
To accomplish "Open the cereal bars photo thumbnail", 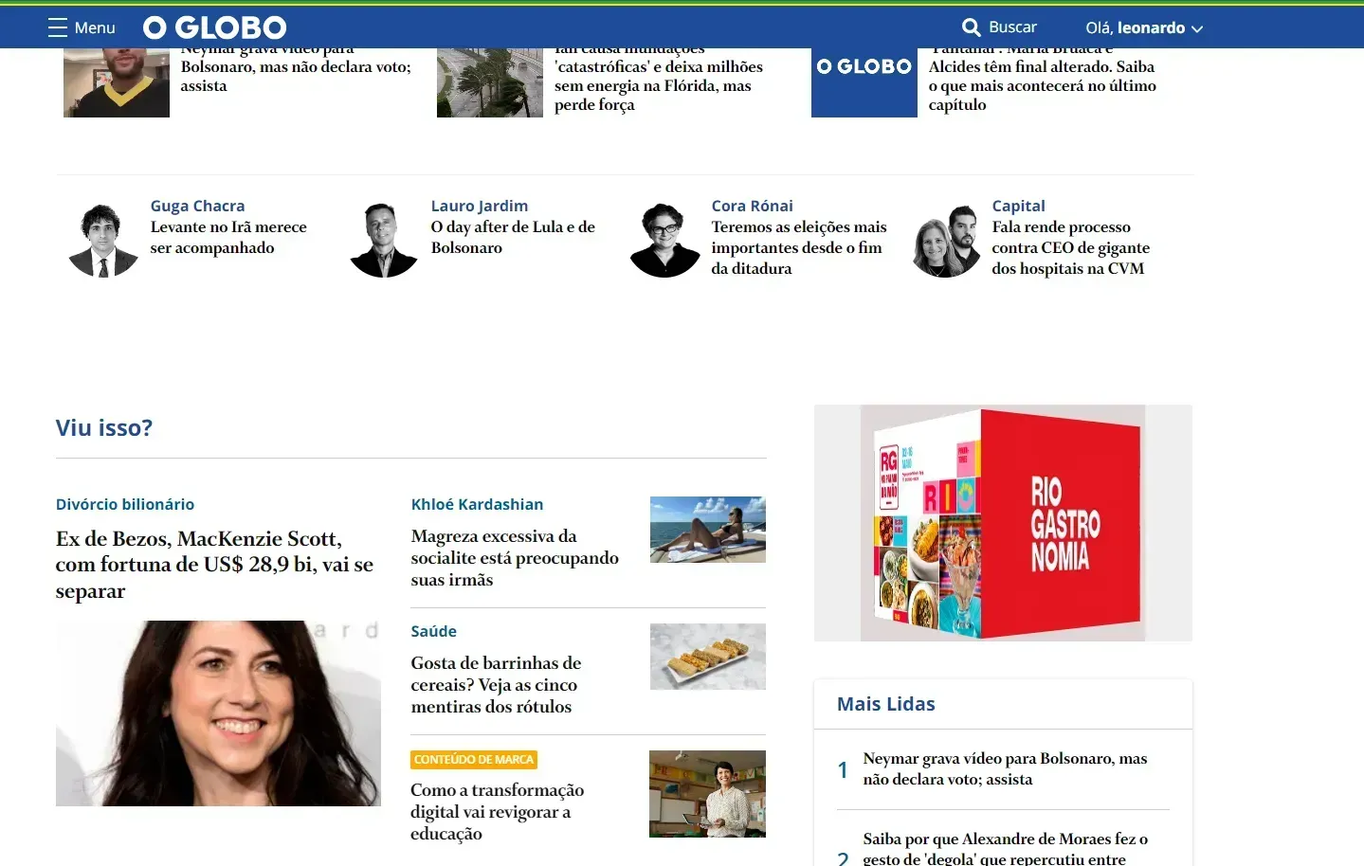I will pyautogui.click(x=708, y=657).
